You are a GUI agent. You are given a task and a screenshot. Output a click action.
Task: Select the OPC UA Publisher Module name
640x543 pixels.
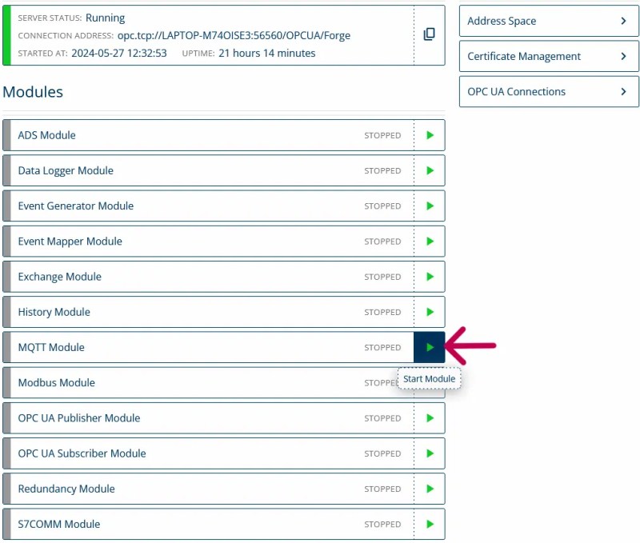click(78, 418)
